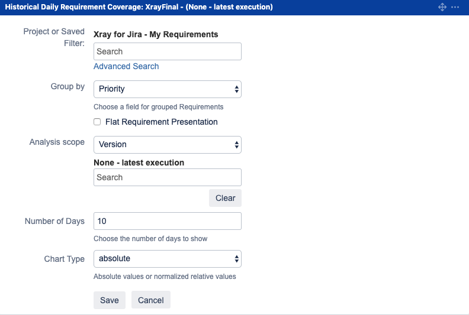The image size is (469, 315).
Task: Save the gadget configuration
Action: 110,300
